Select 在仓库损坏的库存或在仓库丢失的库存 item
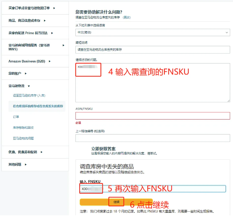Image resolution: width=233 pixels, height=216 pixels. tap(38, 106)
